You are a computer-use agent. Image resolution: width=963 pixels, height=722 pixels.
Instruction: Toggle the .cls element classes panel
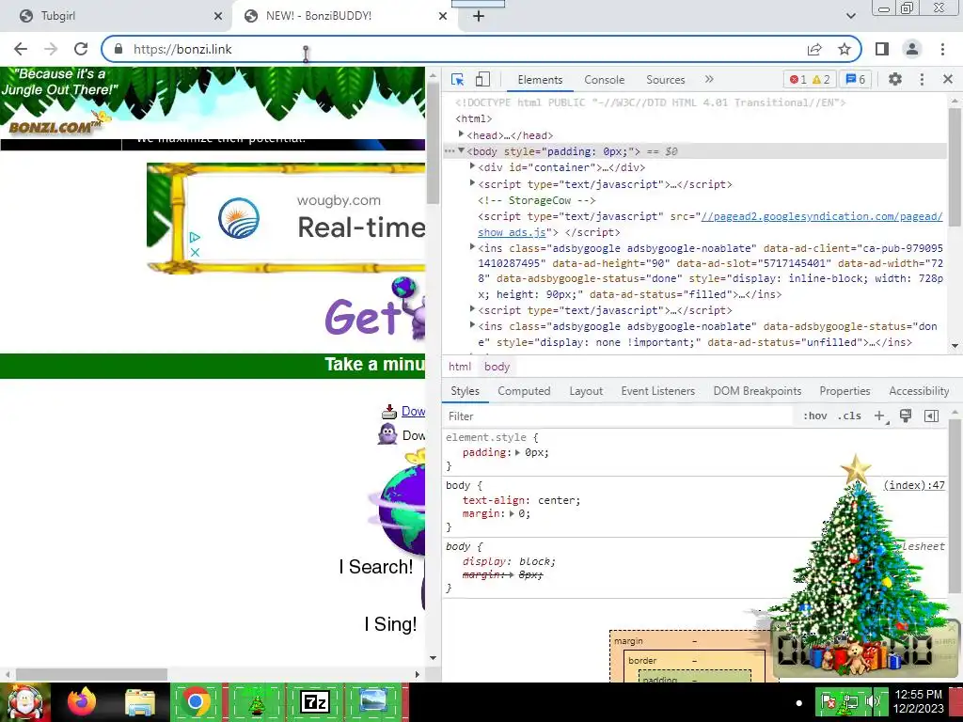(x=849, y=416)
